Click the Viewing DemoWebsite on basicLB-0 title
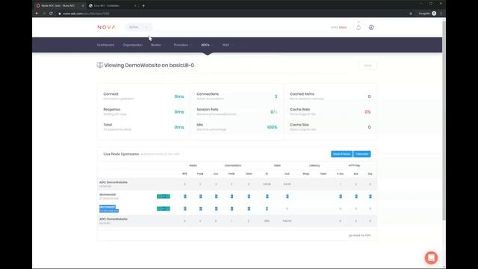Image resolution: width=478 pixels, height=269 pixels. coord(149,65)
